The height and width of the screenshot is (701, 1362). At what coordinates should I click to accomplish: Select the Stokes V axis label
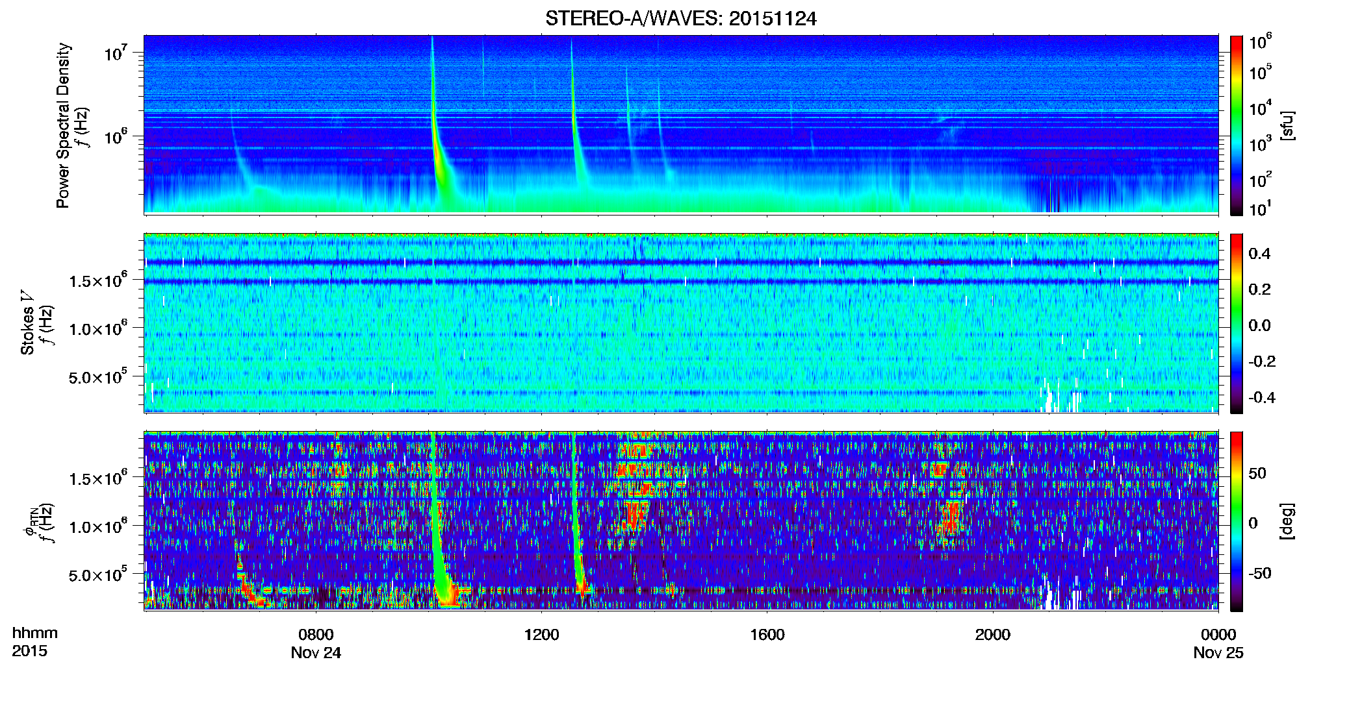coord(27,323)
